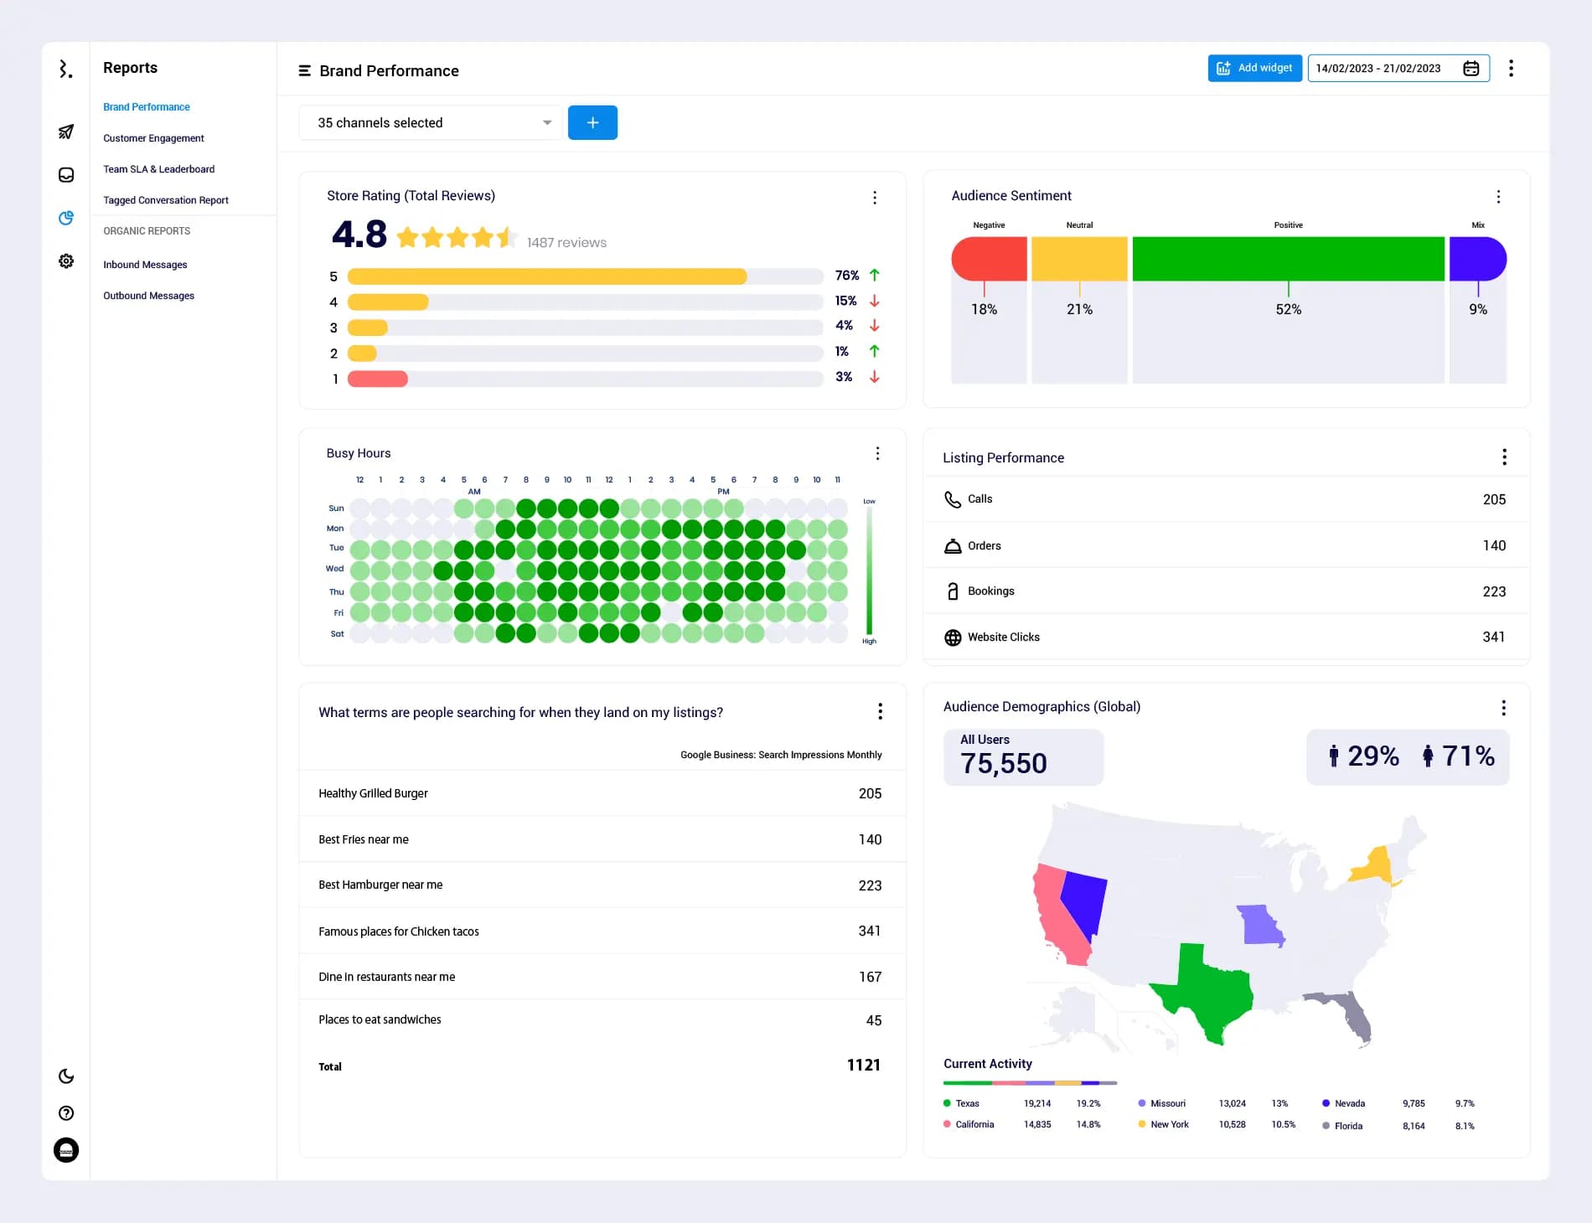Switch to Customer Engagement report
Image resolution: width=1592 pixels, height=1223 pixels.
[x=153, y=137]
